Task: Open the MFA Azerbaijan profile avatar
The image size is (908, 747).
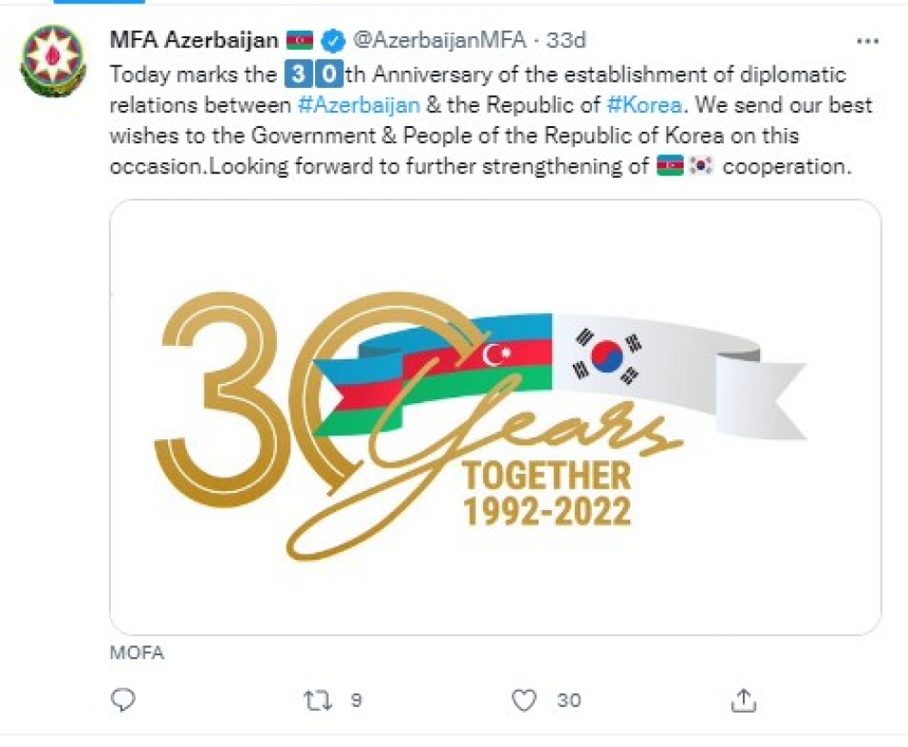Action: click(x=54, y=62)
